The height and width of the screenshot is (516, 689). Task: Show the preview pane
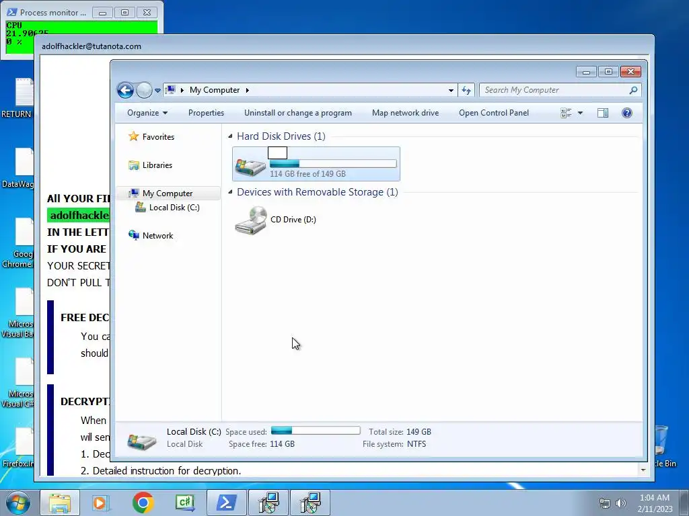[x=603, y=113]
